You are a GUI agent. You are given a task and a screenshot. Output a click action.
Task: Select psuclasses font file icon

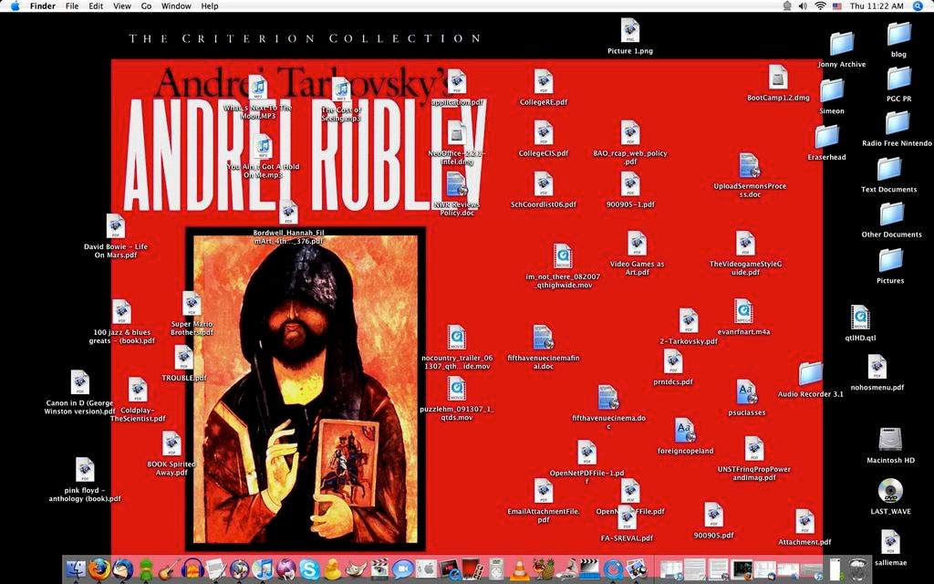746,392
